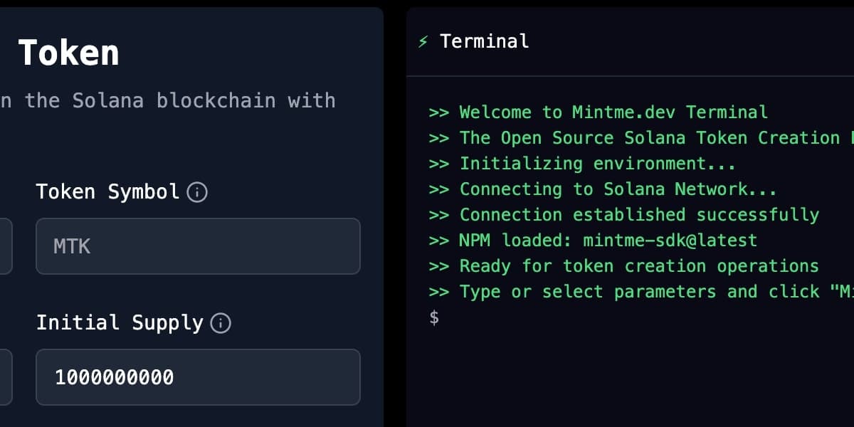This screenshot has width=854, height=427.
Task: Click the Initial Supply label
Action: pyautogui.click(x=120, y=322)
